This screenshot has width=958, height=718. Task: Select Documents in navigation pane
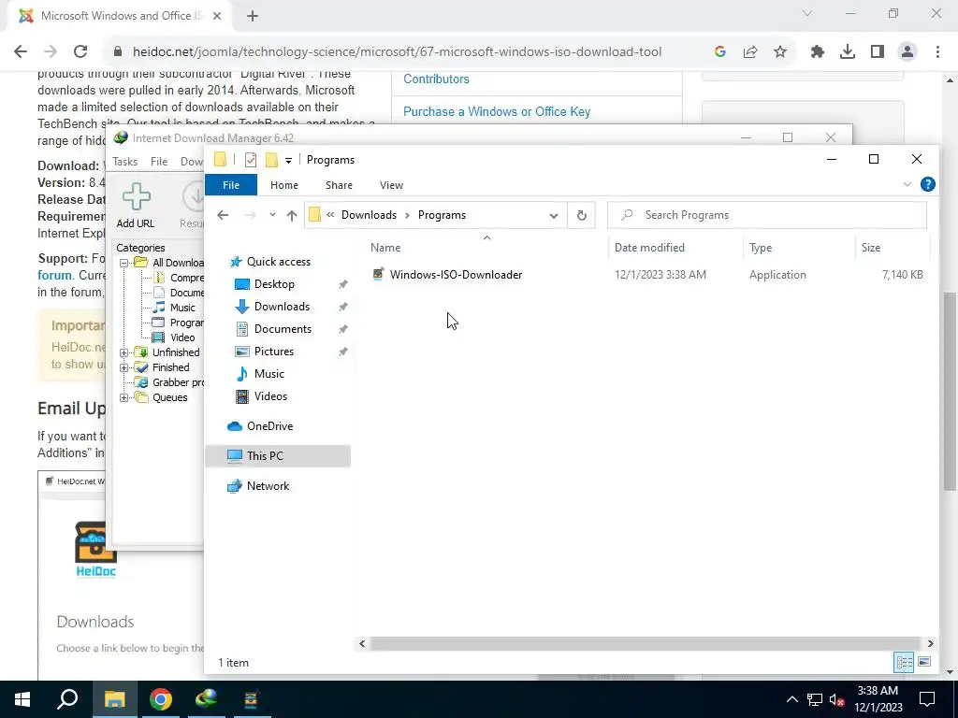point(283,329)
